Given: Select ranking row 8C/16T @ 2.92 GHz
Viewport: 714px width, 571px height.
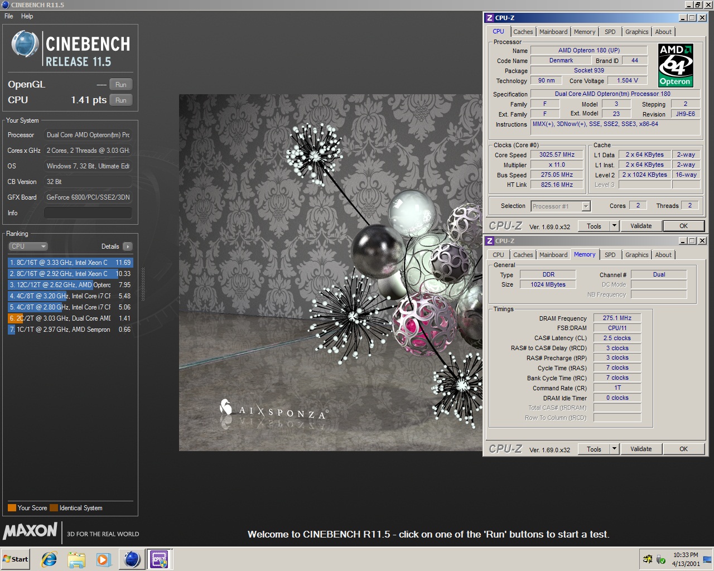Looking at the screenshot, I should tap(70, 274).
